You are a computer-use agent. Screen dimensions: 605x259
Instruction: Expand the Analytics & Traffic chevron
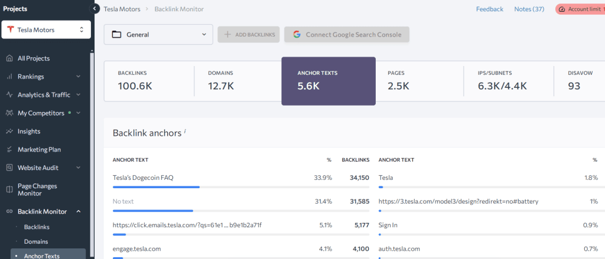click(x=79, y=95)
